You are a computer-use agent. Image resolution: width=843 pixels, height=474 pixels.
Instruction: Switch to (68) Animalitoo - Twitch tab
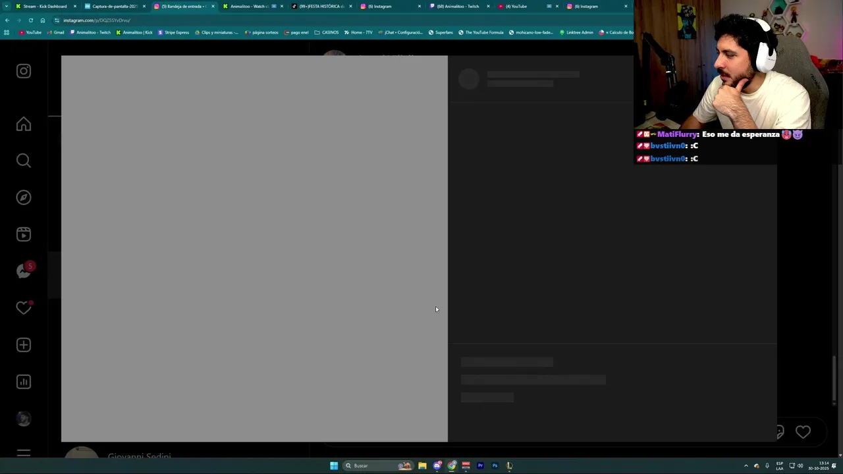point(459,6)
